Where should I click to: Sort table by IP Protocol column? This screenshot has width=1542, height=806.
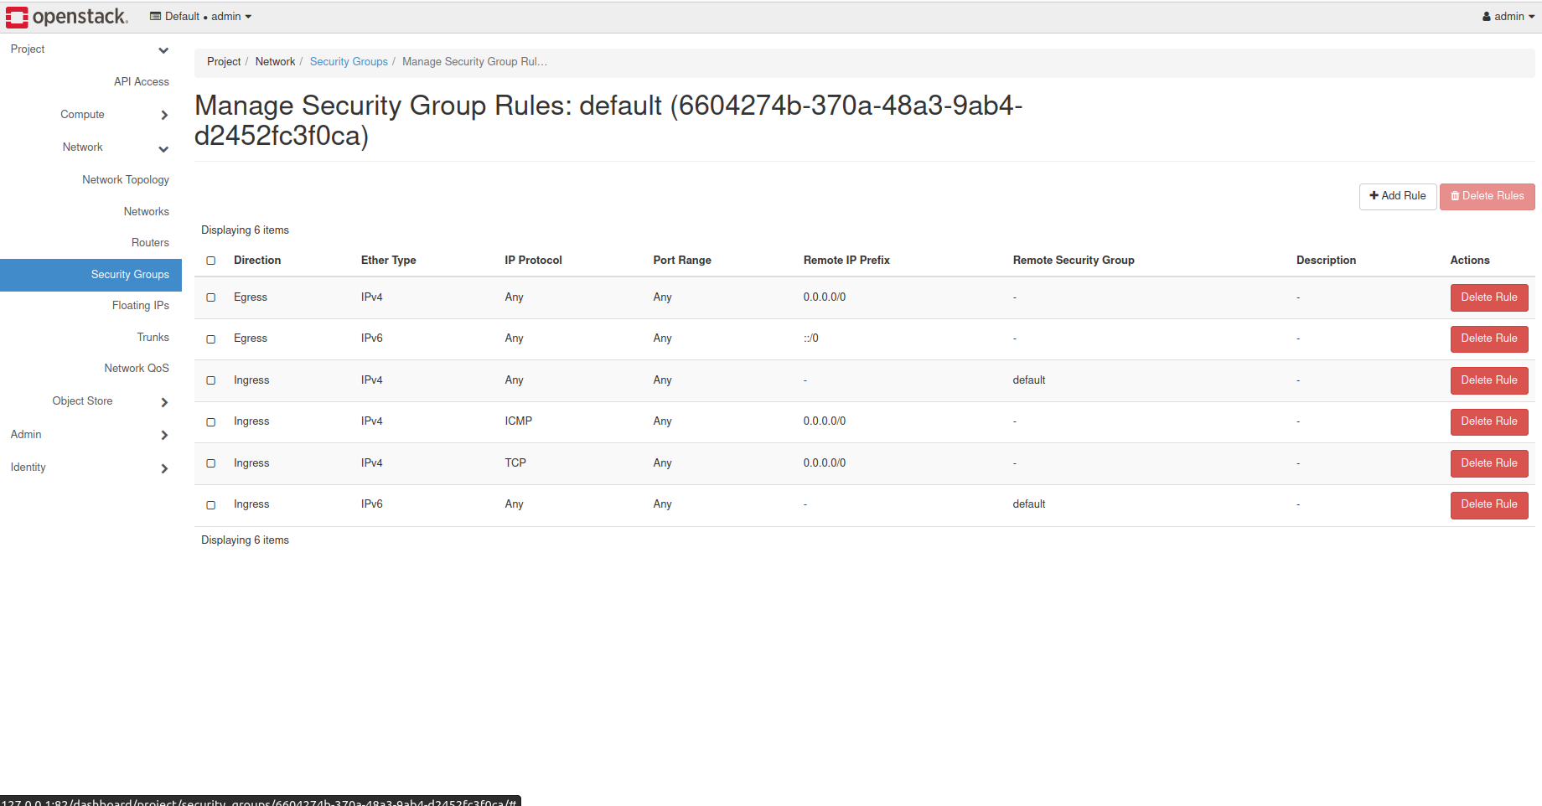pyautogui.click(x=533, y=261)
